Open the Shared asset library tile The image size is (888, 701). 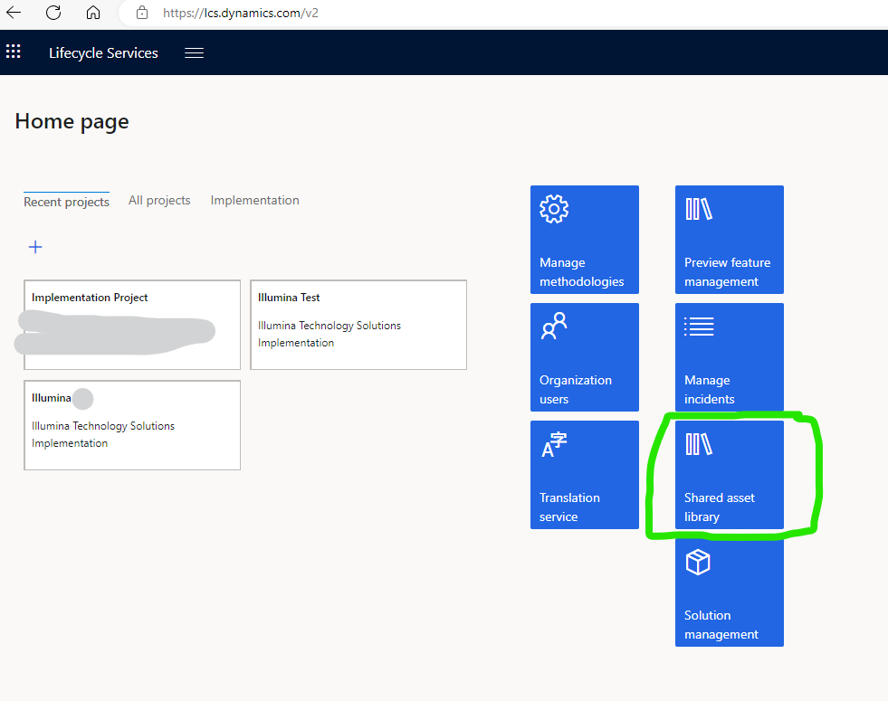point(729,475)
